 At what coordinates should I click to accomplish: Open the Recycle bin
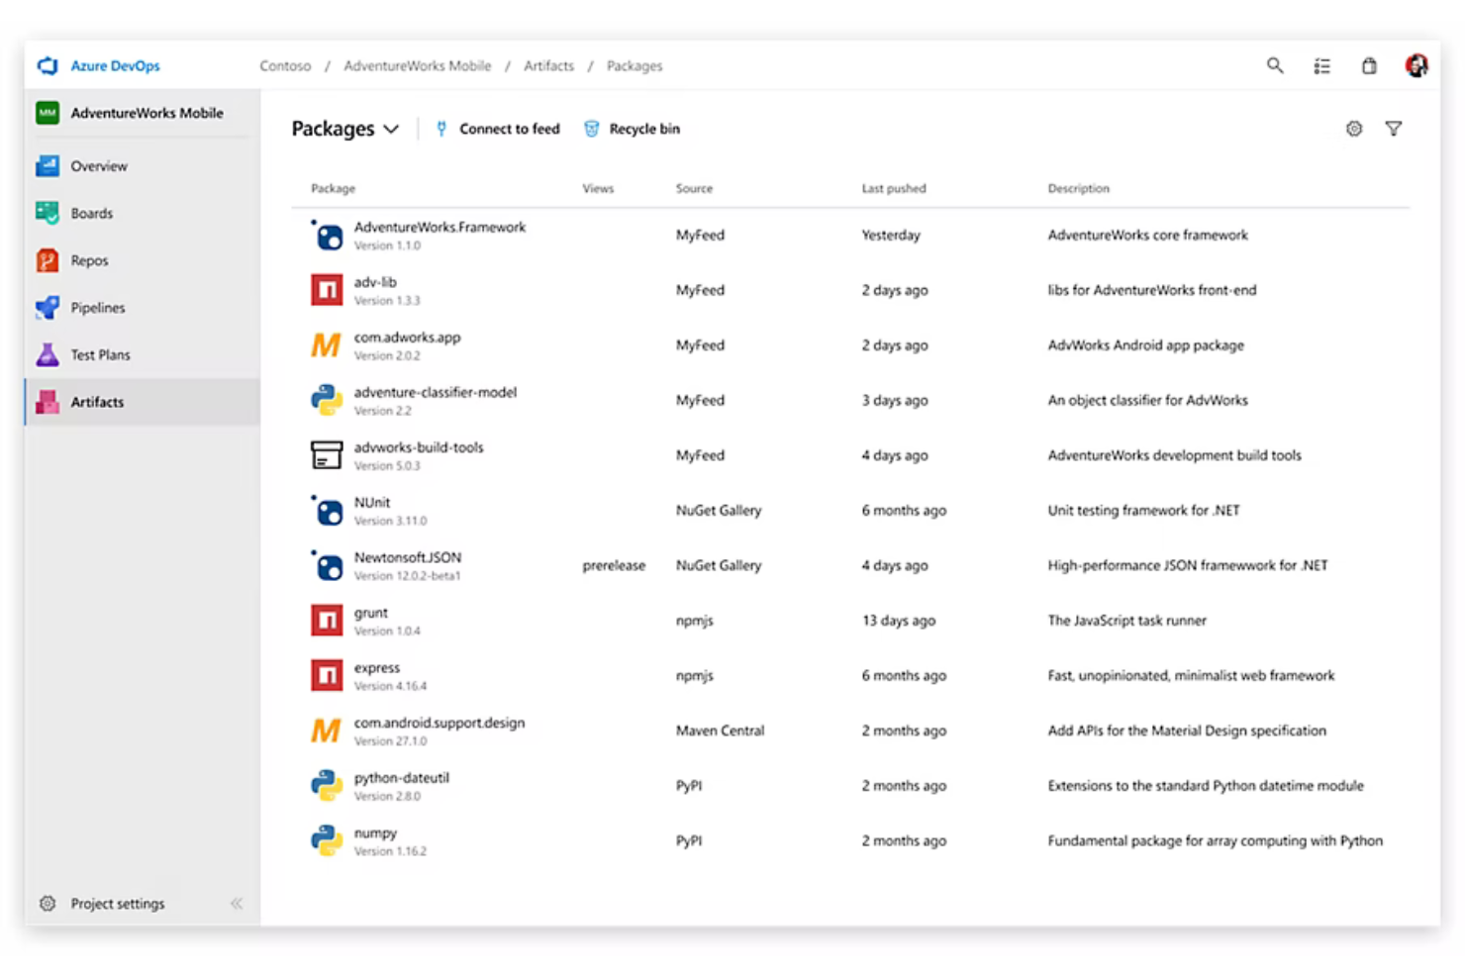pyautogui.click(x=632, y=129)
